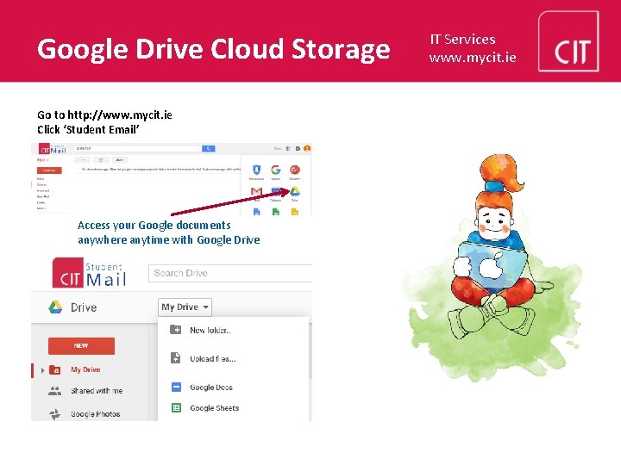This screenshot has height=465, width=621.
Task: Open the select-all checkbox dropdown in Gmail toolbar
Action: [x=83, y=160]
